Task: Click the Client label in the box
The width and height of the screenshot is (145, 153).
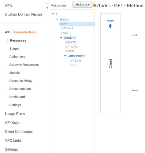Action: click(110, 63)
